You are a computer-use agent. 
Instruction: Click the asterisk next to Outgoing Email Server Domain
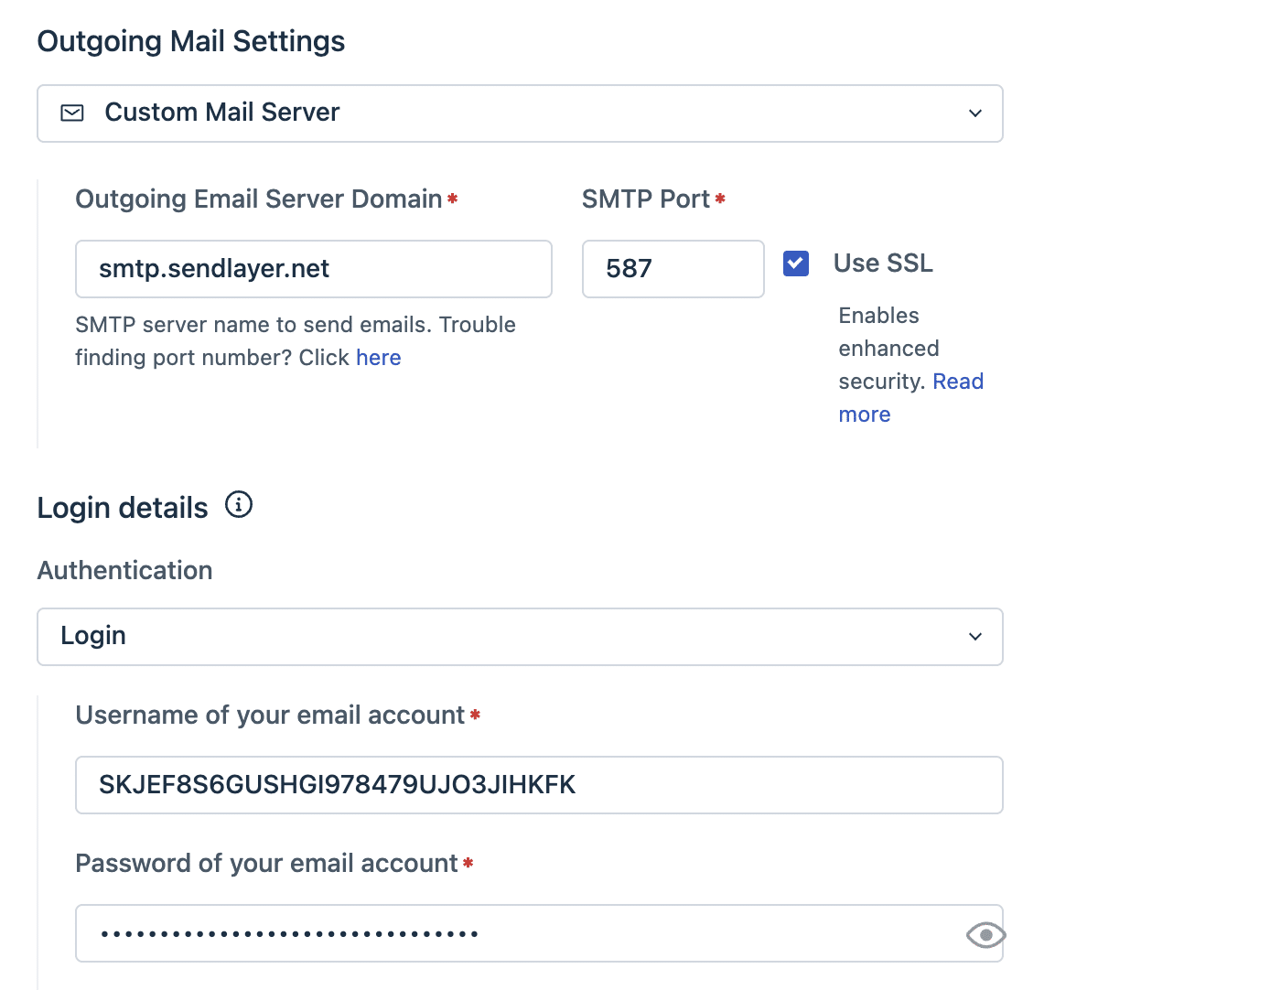pyautogui.click(x=454, y=198)
